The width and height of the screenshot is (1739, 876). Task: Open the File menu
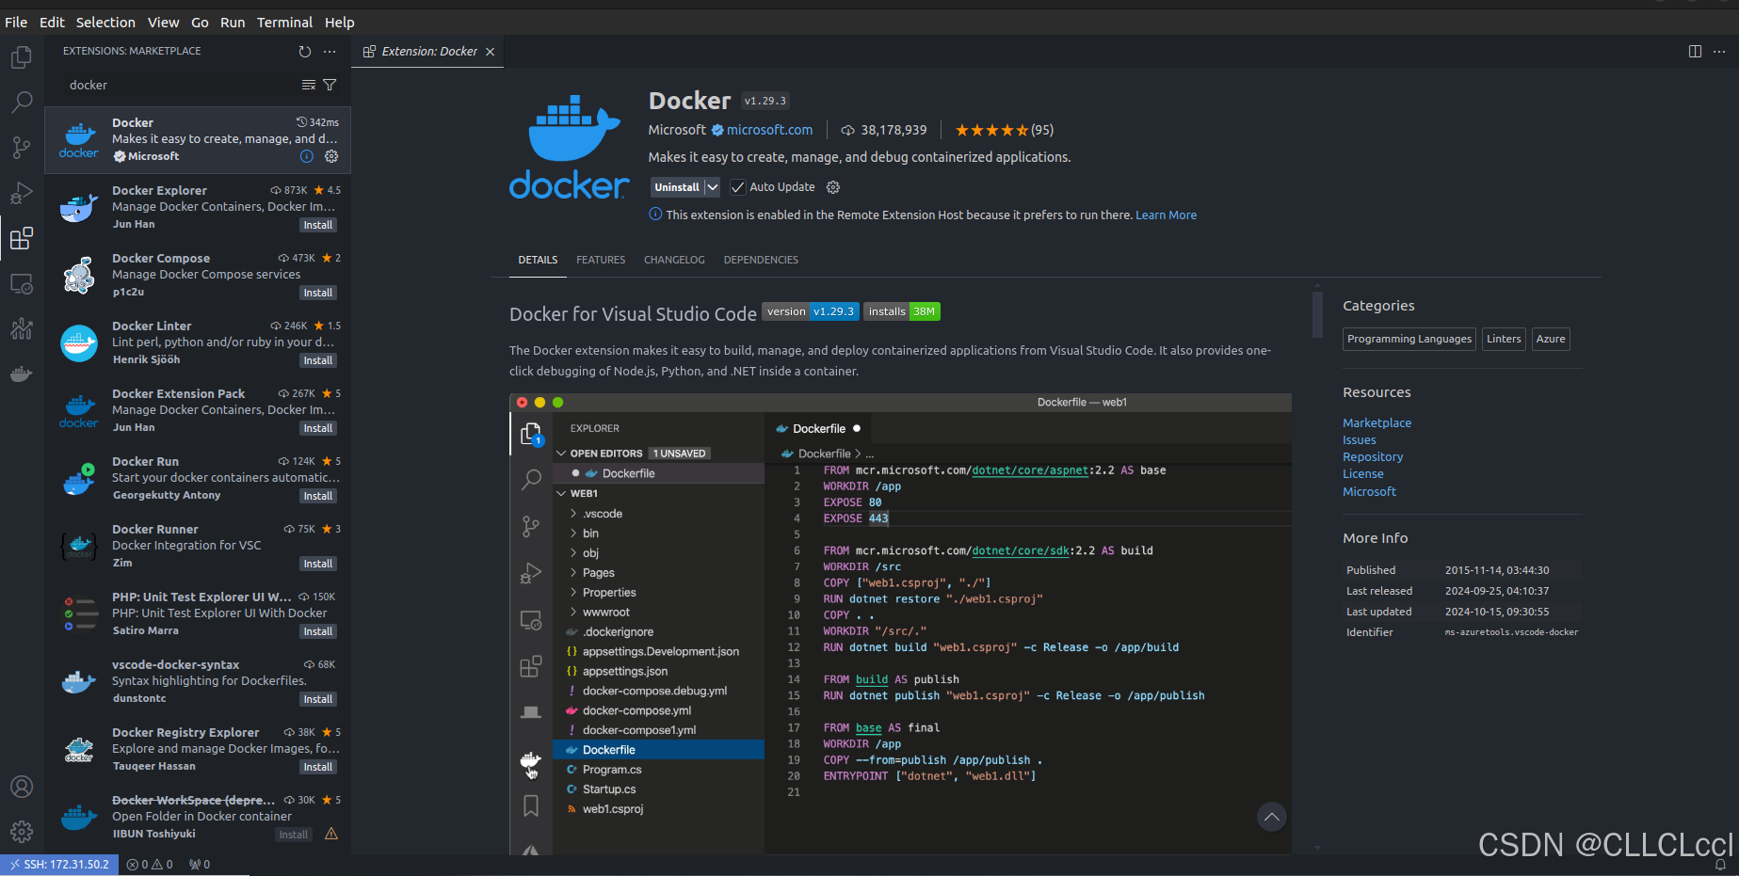coord(16,23)
